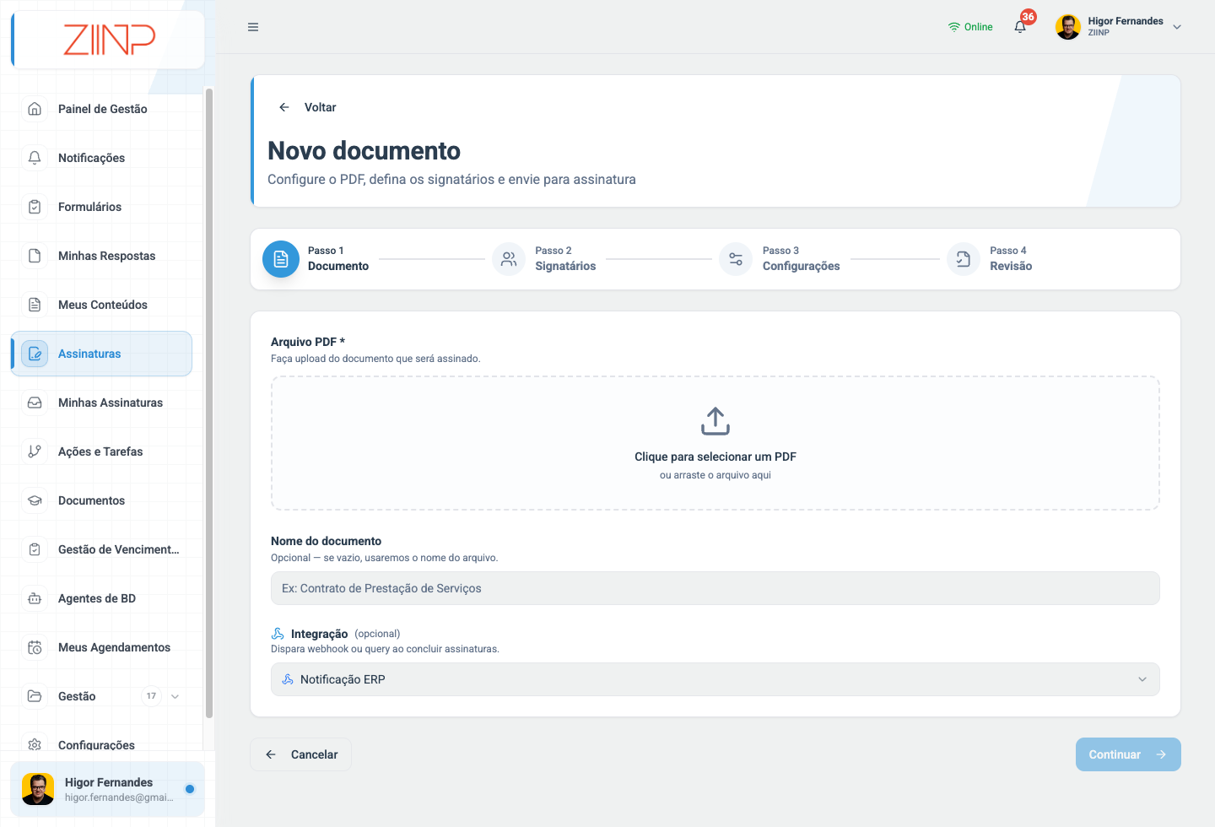Click the Formulários clipboard icon
Image resolution: width=1215 pixels, height=827 pixels.
click(x=35, y=207)
